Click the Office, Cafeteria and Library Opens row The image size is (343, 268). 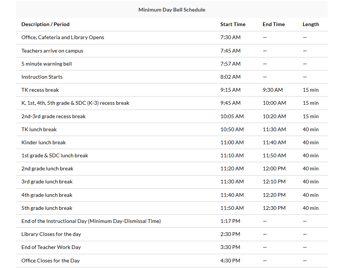[63, 37]
